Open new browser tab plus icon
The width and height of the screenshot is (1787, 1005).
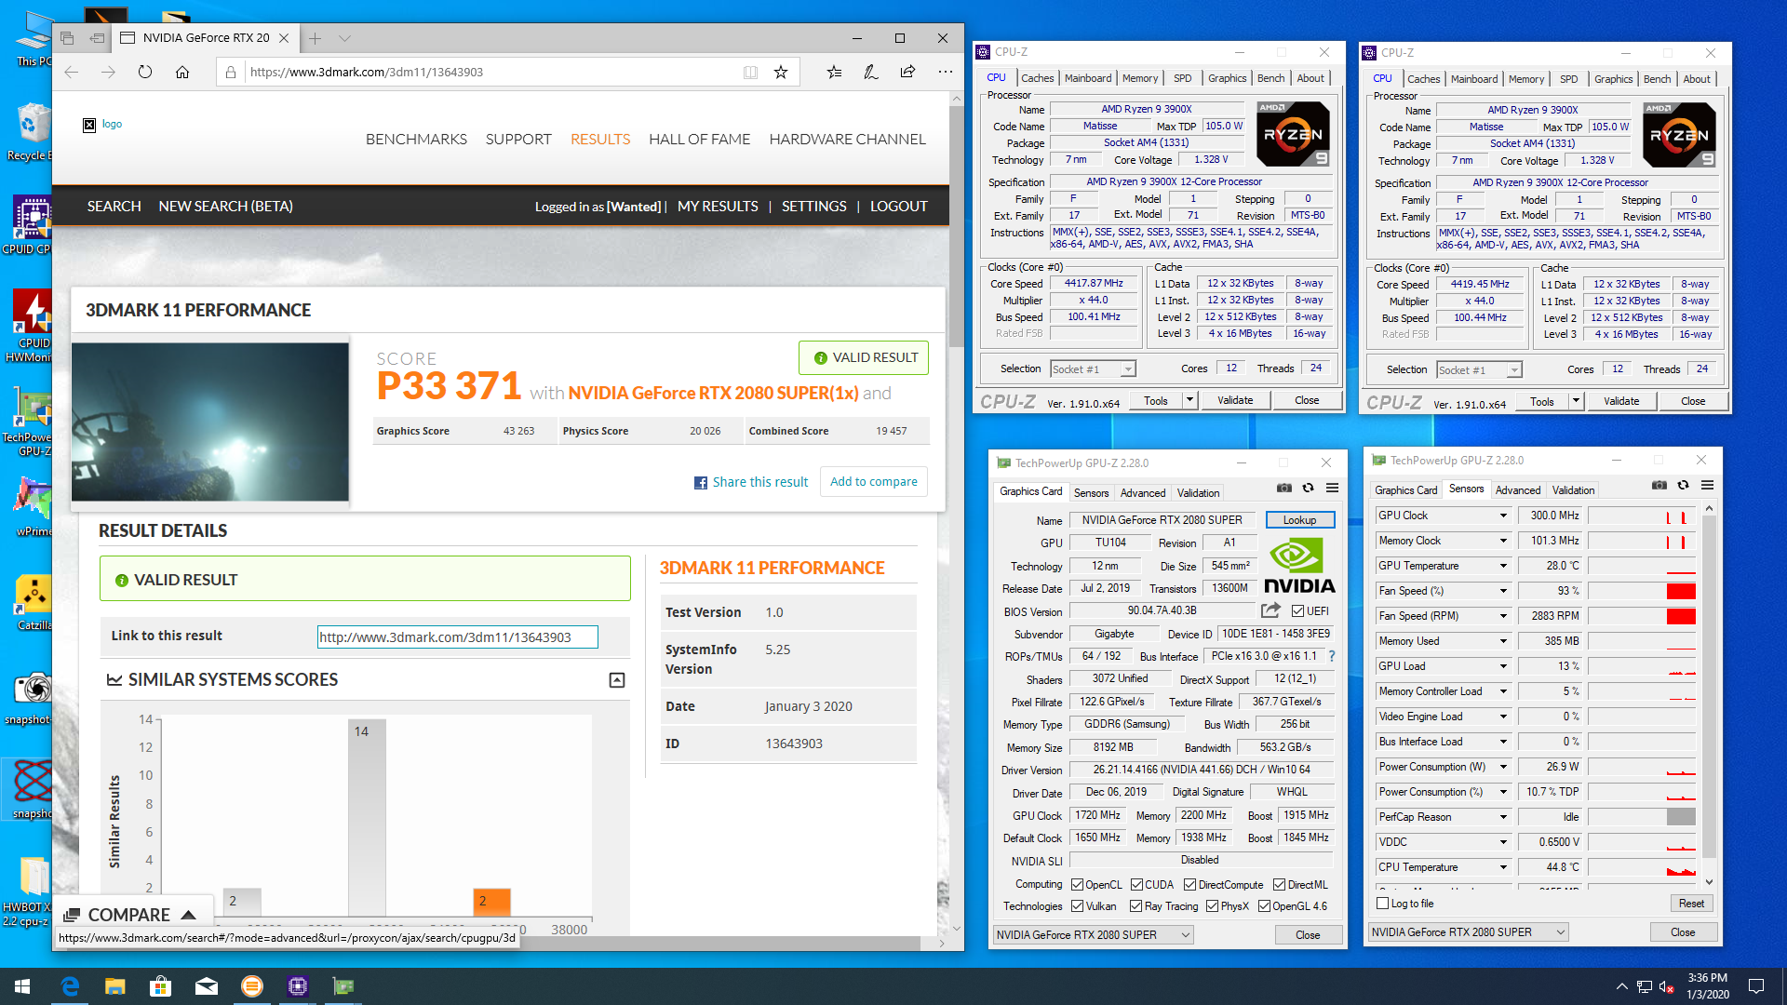point(316,38)
